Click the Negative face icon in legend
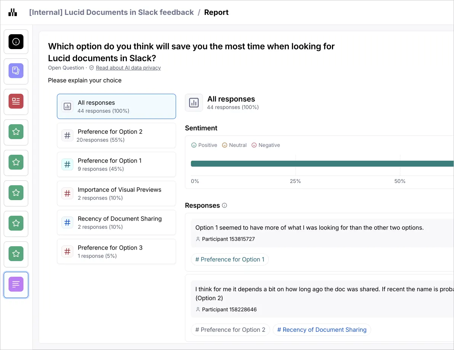This screenshot has height=350, width=454. coord(254,145)
